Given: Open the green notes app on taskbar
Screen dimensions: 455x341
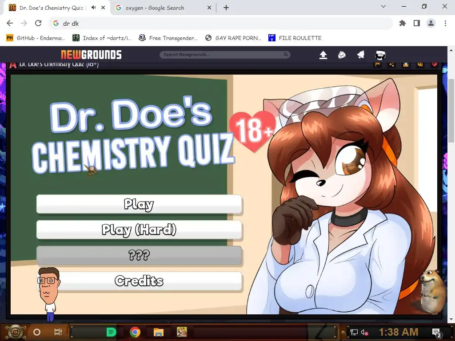Looking at the screenshot, I should [112, 332].
